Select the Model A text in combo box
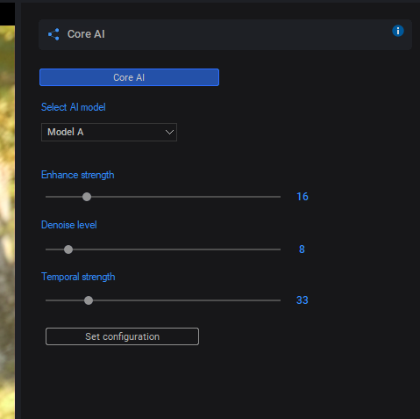 pos(66,132)
